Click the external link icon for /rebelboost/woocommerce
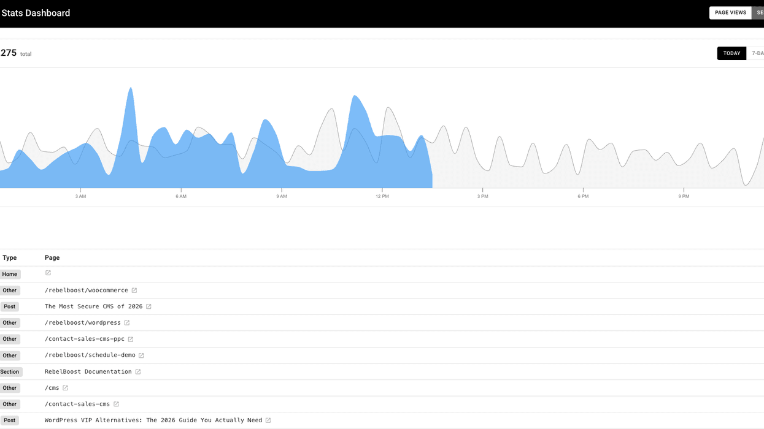Viewport: 764px width, 429px height. point(135,290)
